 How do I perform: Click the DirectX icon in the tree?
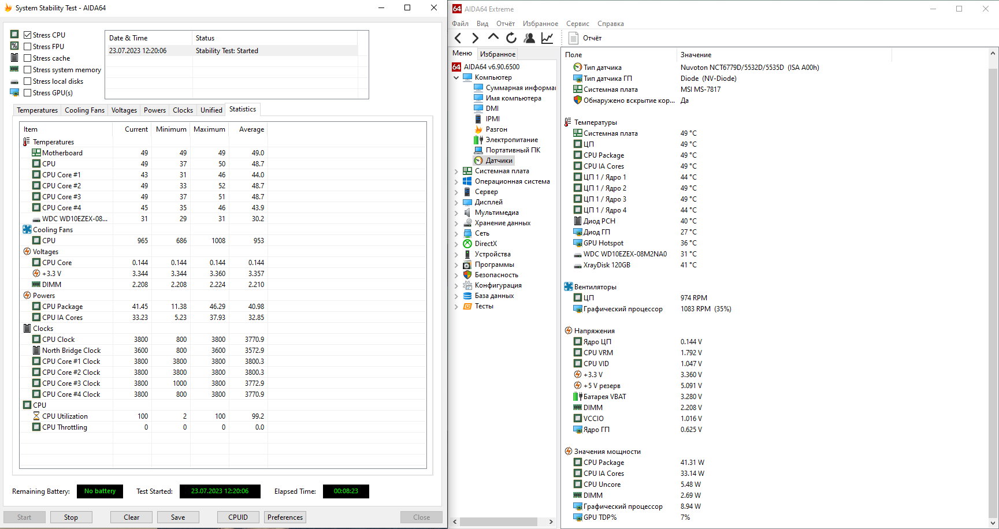tap(467, 244)
